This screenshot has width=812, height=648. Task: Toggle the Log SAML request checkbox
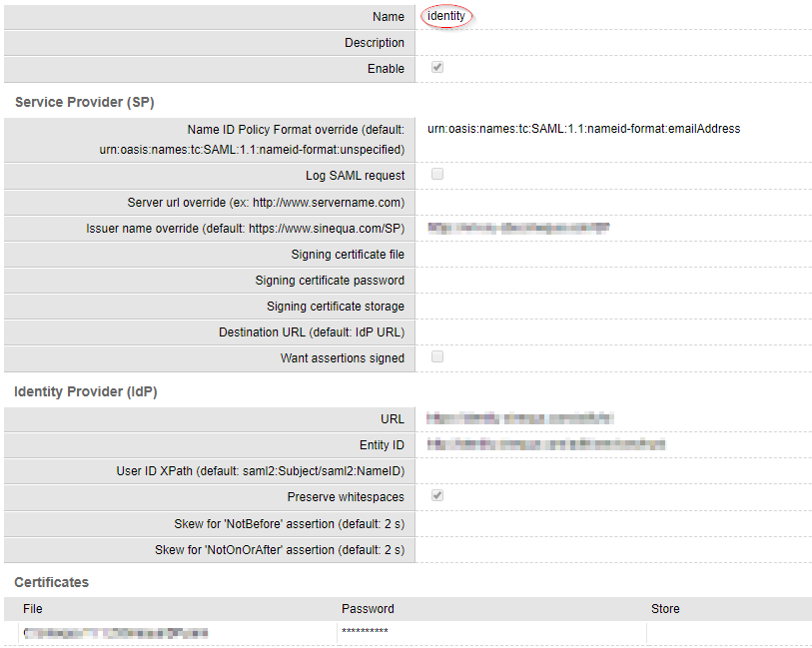[x=435, y=174]
